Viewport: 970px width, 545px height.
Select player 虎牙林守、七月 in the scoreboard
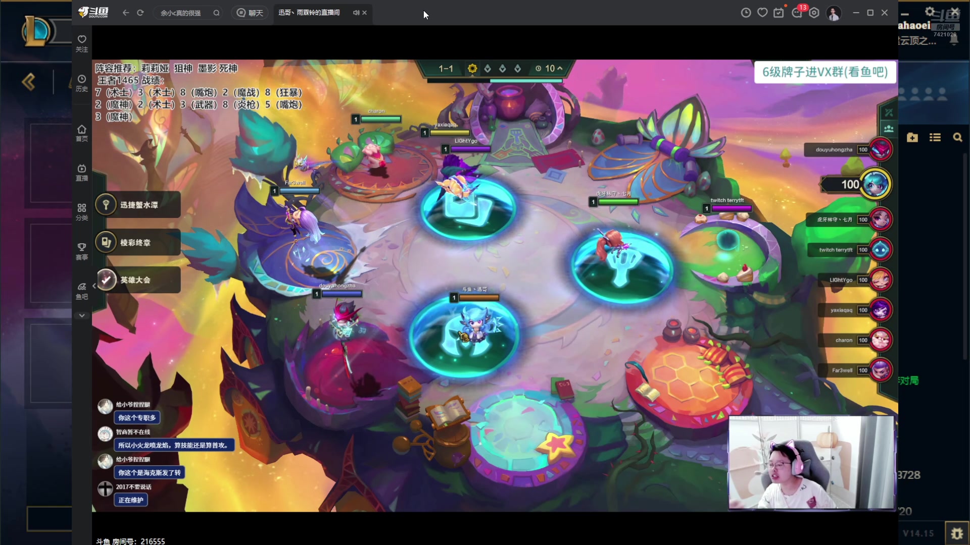pyautogui.click(x=849, y=220)
